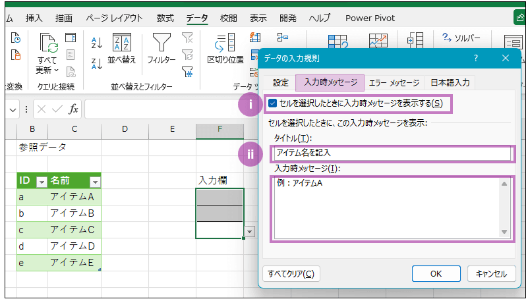Select the 入力時メッセージ tab
Image resolution: width=526 pixels, height=299 pixels.
coord(330,82)
